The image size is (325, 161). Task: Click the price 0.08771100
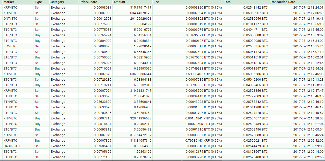[x=102, y=157]
